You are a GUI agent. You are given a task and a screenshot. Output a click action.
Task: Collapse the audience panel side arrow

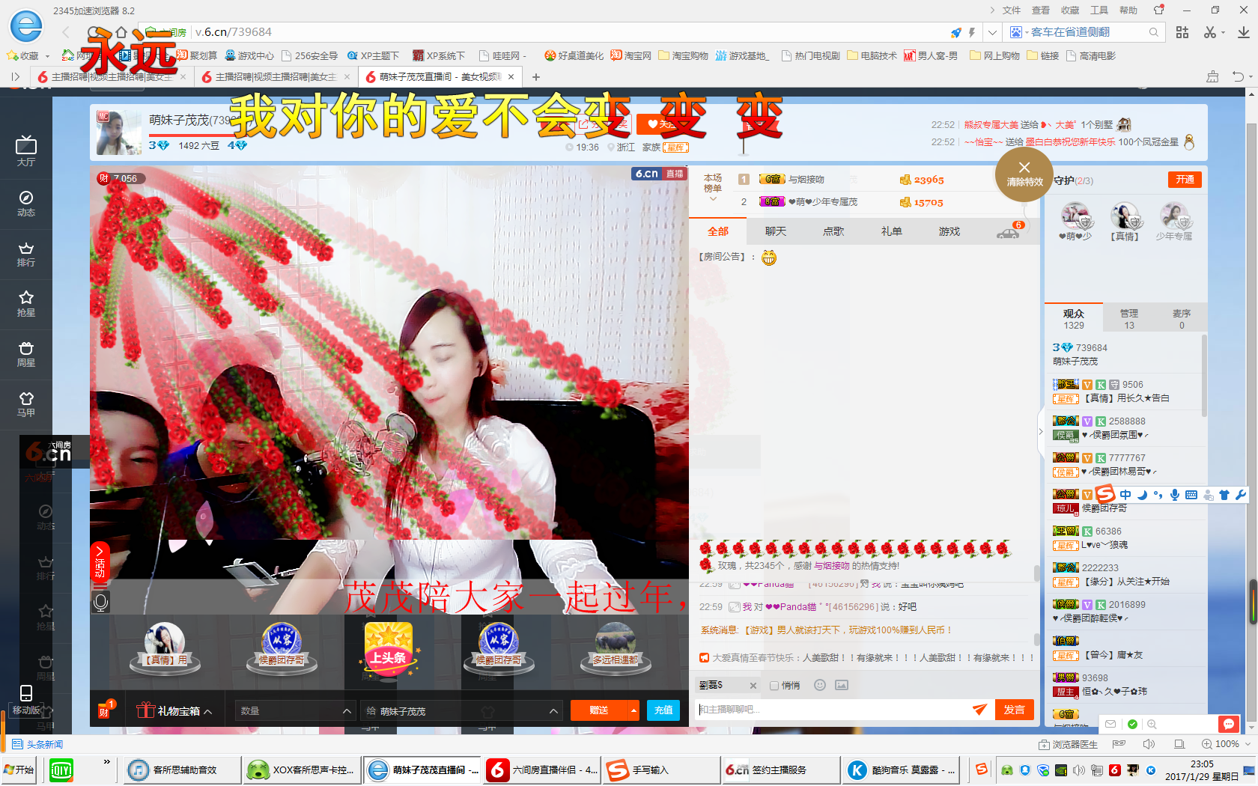1040,431
